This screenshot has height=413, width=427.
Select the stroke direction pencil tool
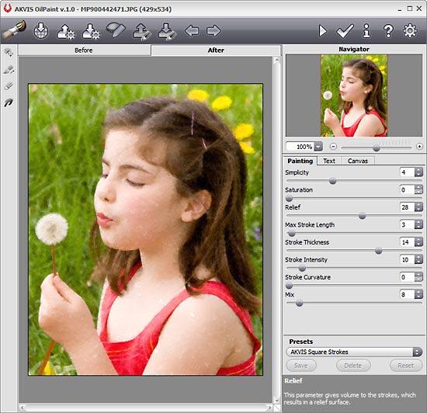9,70
